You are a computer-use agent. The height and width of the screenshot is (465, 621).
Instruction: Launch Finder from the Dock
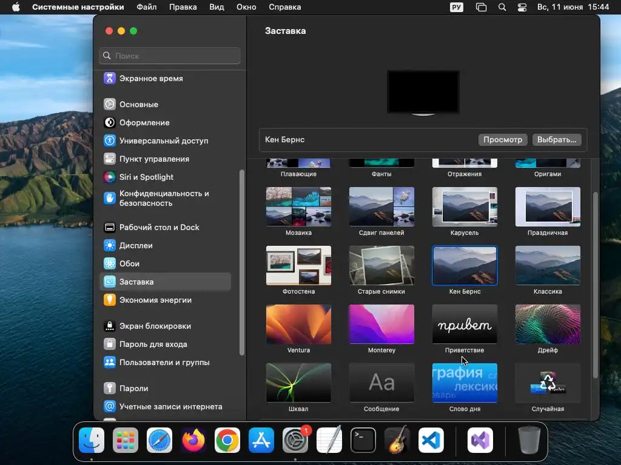[x=92, y=440]
